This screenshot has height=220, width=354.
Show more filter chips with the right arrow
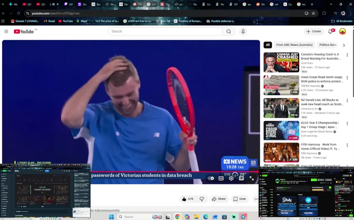[344, 45]
